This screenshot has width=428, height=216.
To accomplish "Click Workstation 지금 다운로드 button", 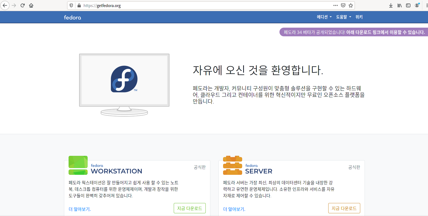I will pos(190,208).
